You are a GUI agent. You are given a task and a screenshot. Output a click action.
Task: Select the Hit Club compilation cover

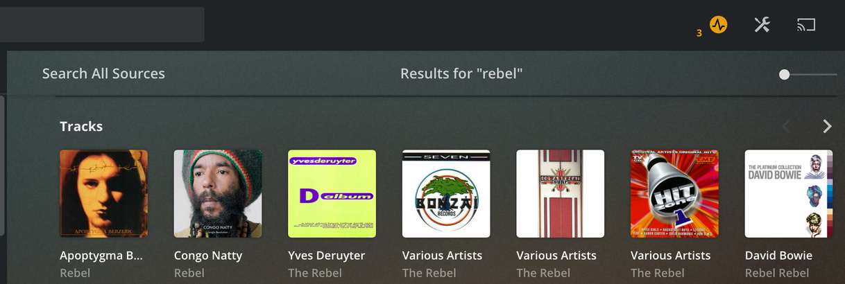[674, 194]
